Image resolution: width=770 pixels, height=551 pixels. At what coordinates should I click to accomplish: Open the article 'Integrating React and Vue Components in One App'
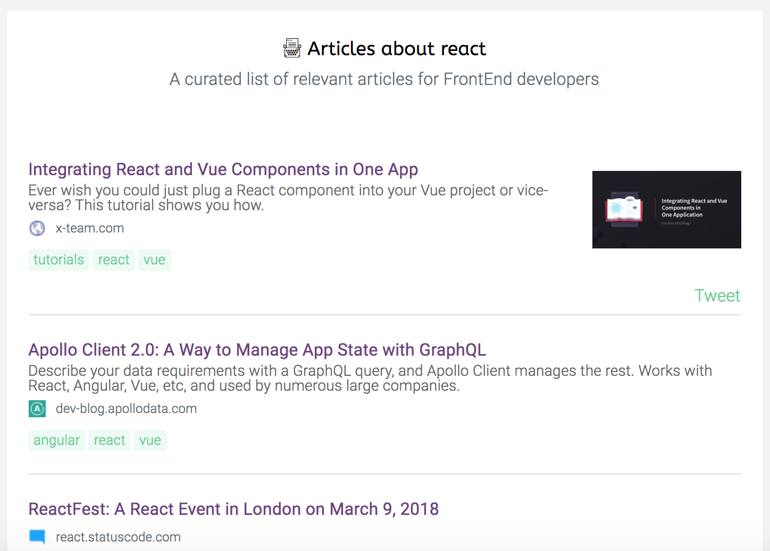point(223,169)
